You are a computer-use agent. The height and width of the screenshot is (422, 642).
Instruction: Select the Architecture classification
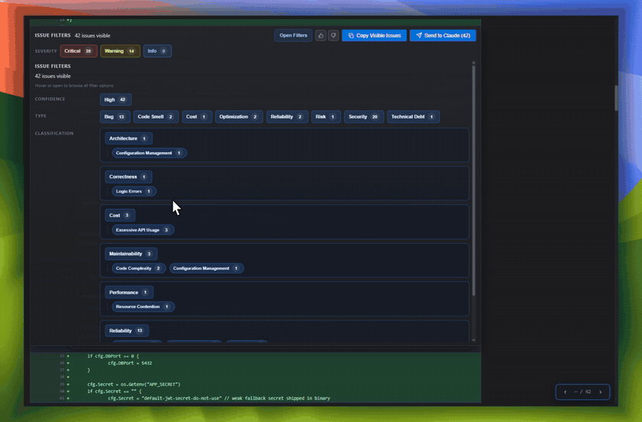tap(128, 138)
